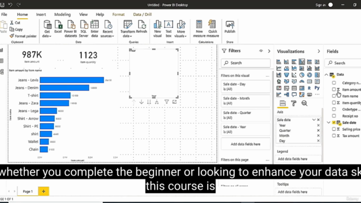Check the Receipt no field

coord(334,116)
